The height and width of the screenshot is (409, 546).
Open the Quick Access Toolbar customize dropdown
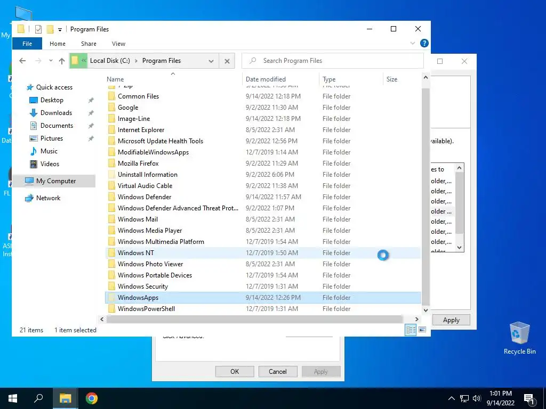[x=60, y=30]
